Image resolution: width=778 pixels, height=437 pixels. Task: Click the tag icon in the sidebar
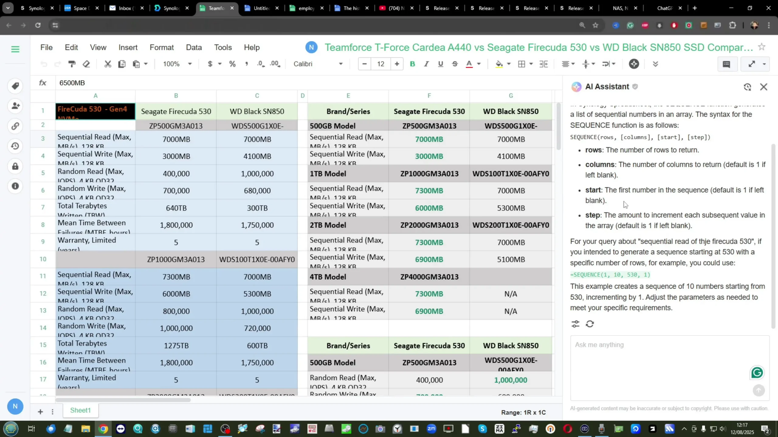(15, 86)
